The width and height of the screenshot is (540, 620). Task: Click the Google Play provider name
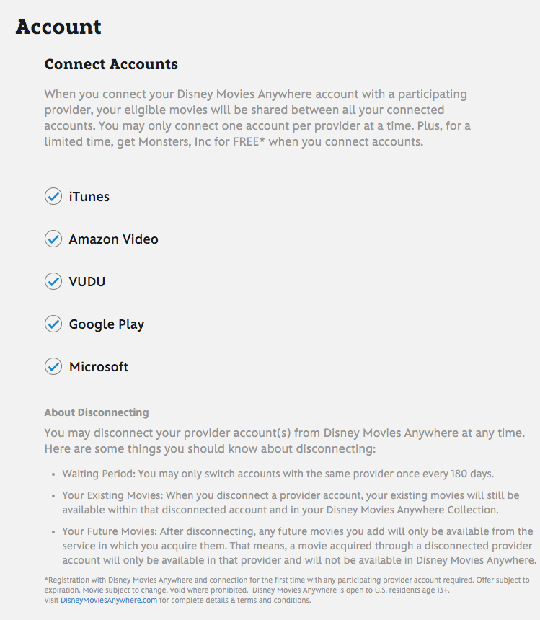click(107, 324)
